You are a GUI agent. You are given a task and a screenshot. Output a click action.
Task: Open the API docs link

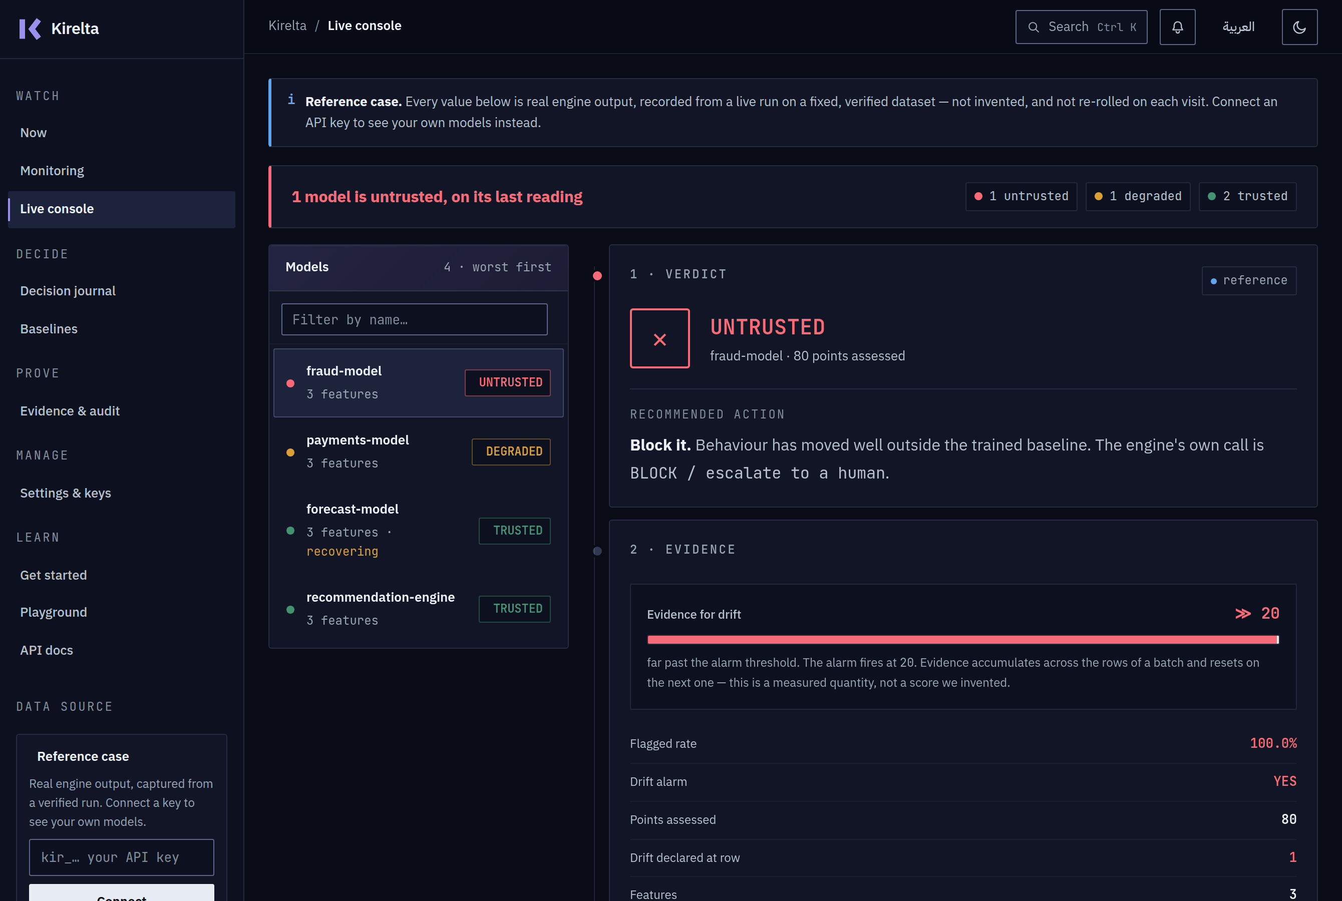(121, 650)
